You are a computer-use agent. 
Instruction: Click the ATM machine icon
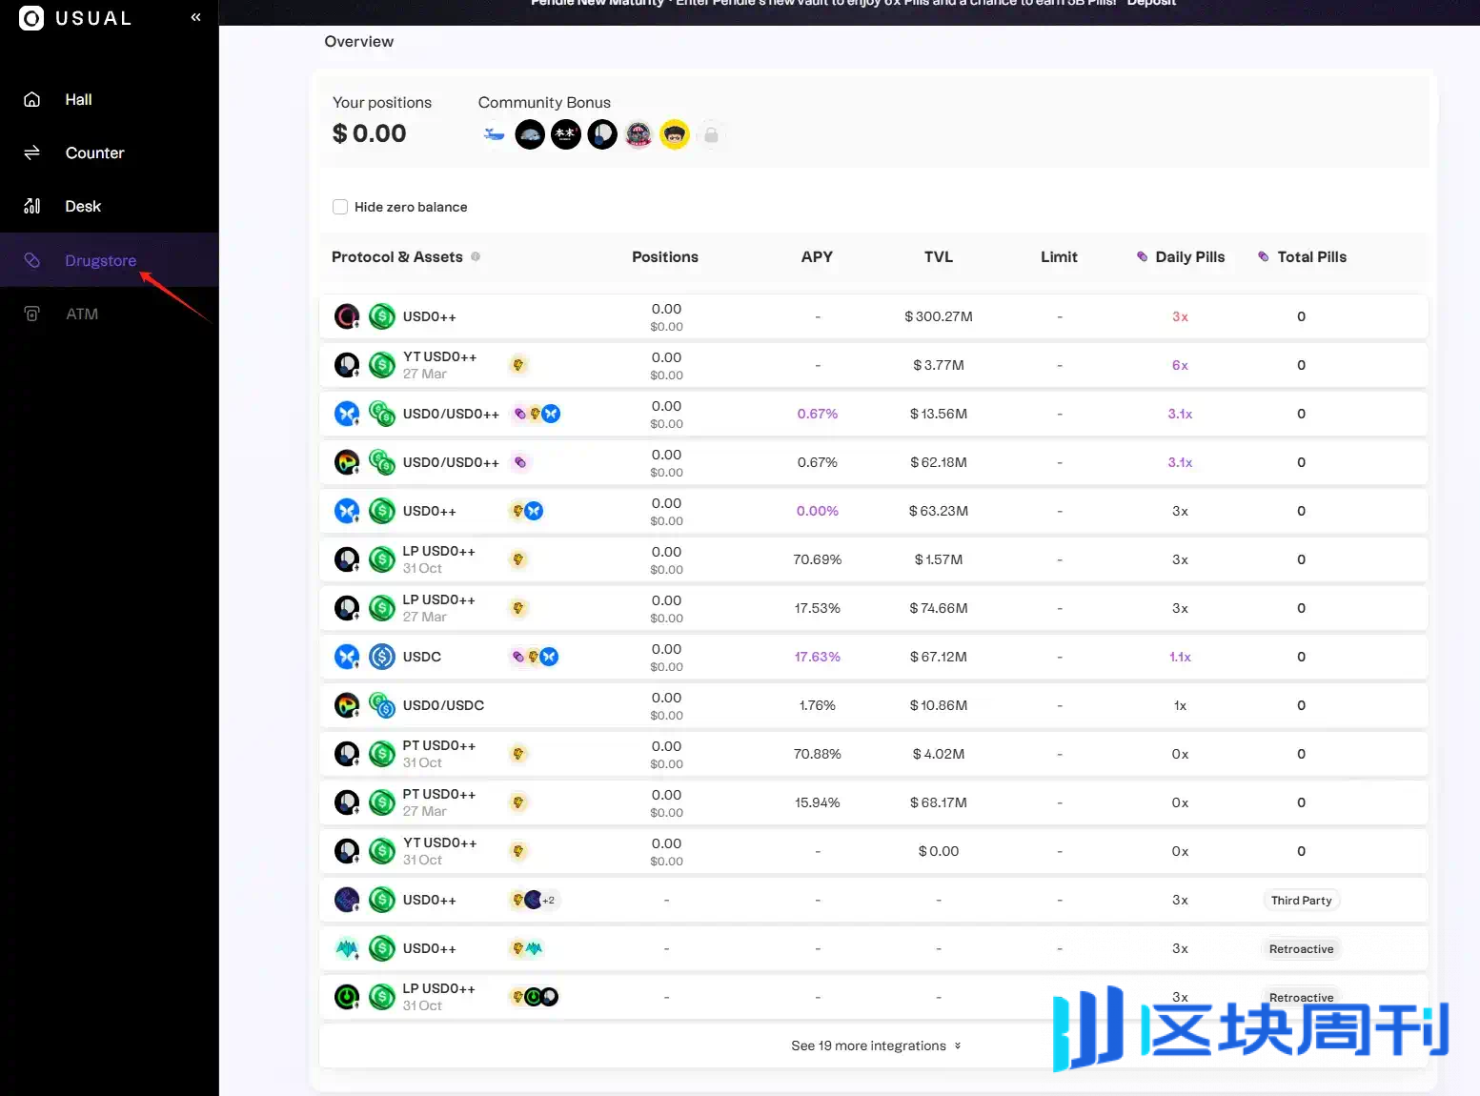(31, 314)
